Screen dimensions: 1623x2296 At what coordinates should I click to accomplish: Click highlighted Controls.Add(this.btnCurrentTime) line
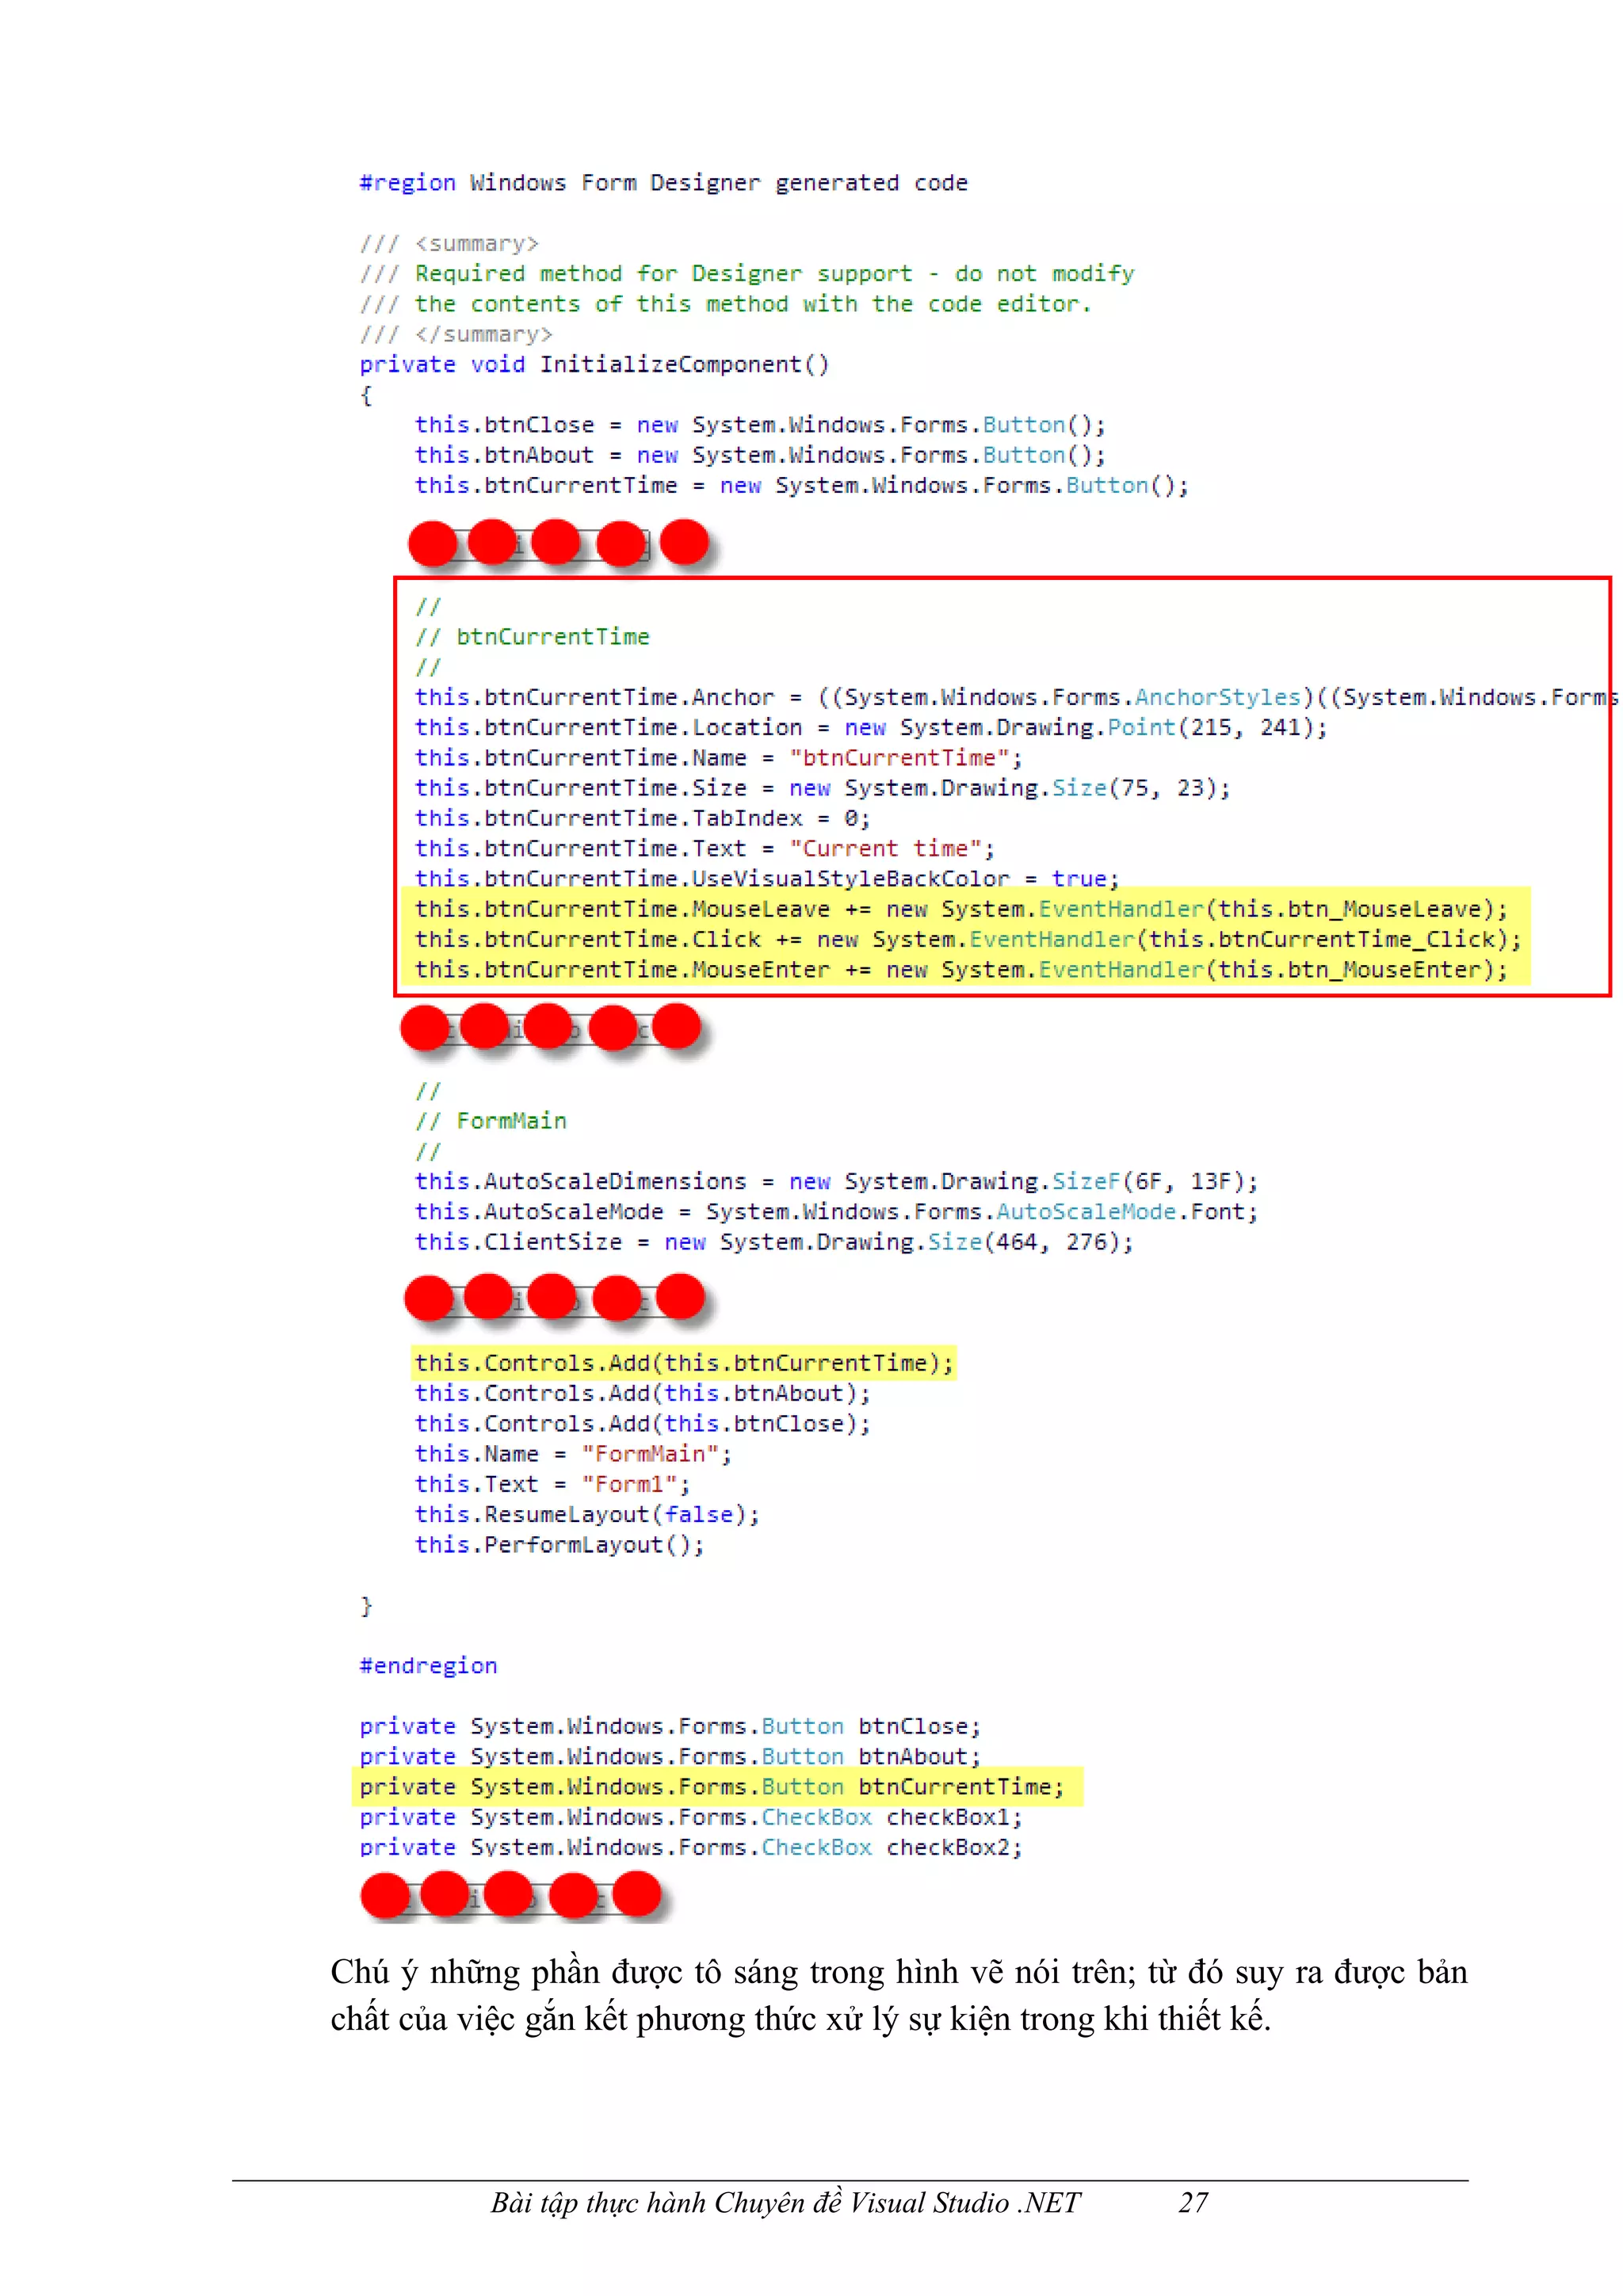684,1363
